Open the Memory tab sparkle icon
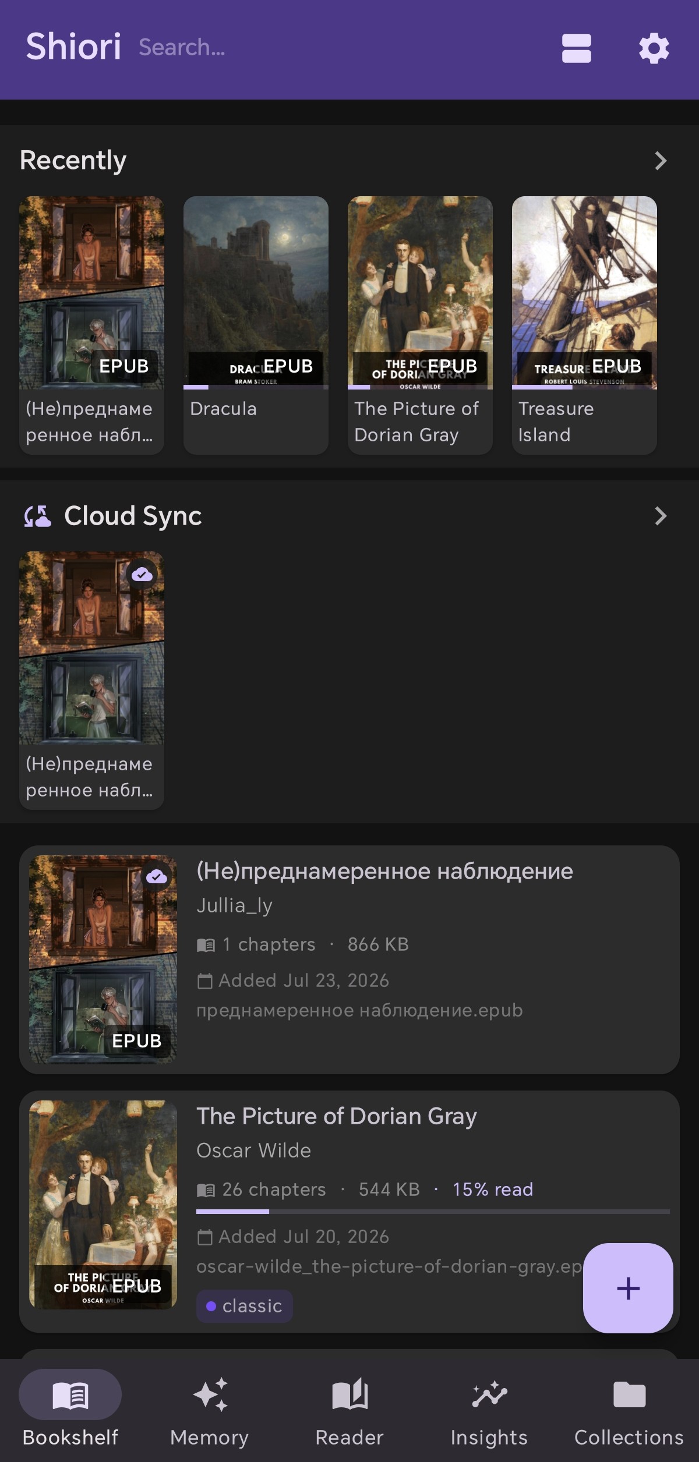Screen dimensions: 699x1462 click(x=210, y=1394)
